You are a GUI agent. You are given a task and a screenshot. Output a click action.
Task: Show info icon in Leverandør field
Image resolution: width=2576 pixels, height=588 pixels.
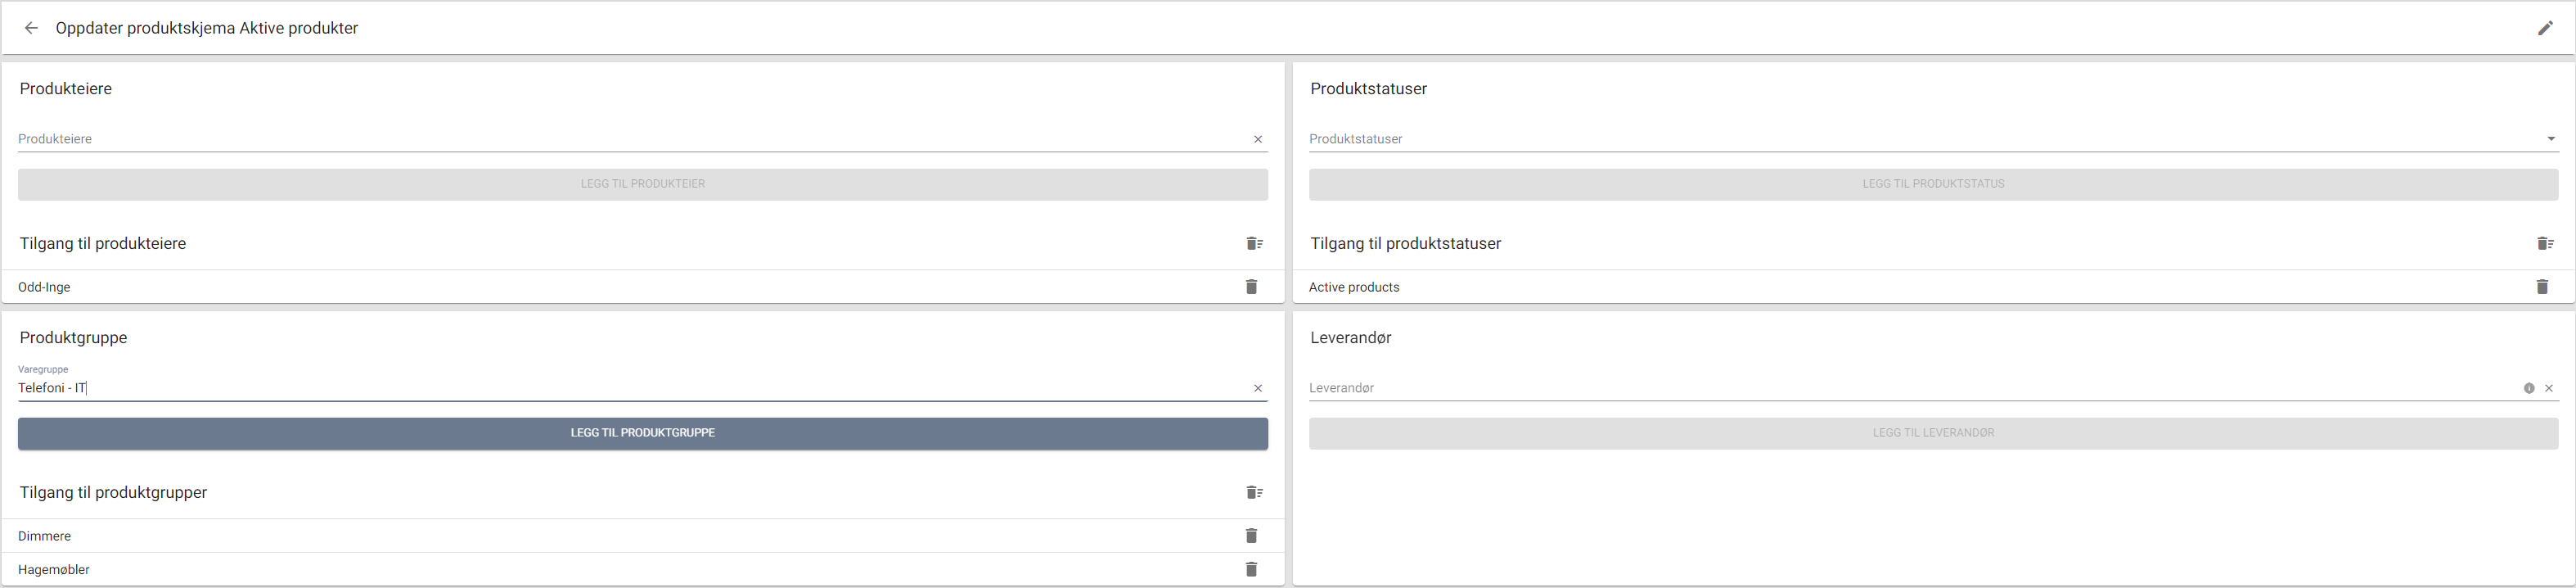pyautogui.click(x=2529, y=389)
